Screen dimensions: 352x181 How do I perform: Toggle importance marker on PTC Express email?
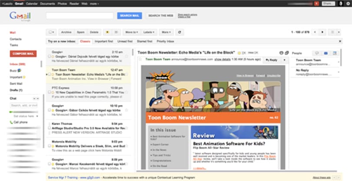pos(53,92)
